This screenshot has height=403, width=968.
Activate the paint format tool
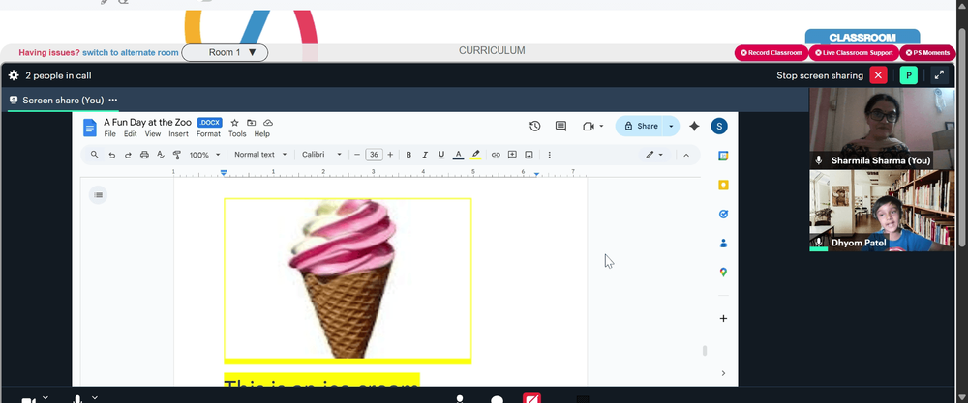coord(176,155)
